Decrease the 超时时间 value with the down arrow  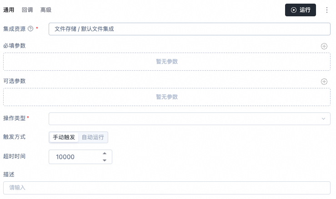tap(105, 160)
